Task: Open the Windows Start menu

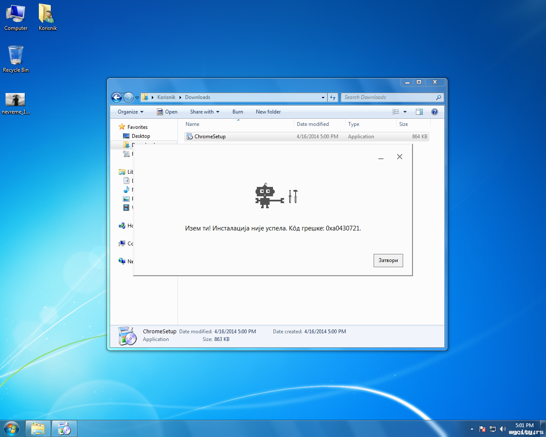Action: coord(12,428)
